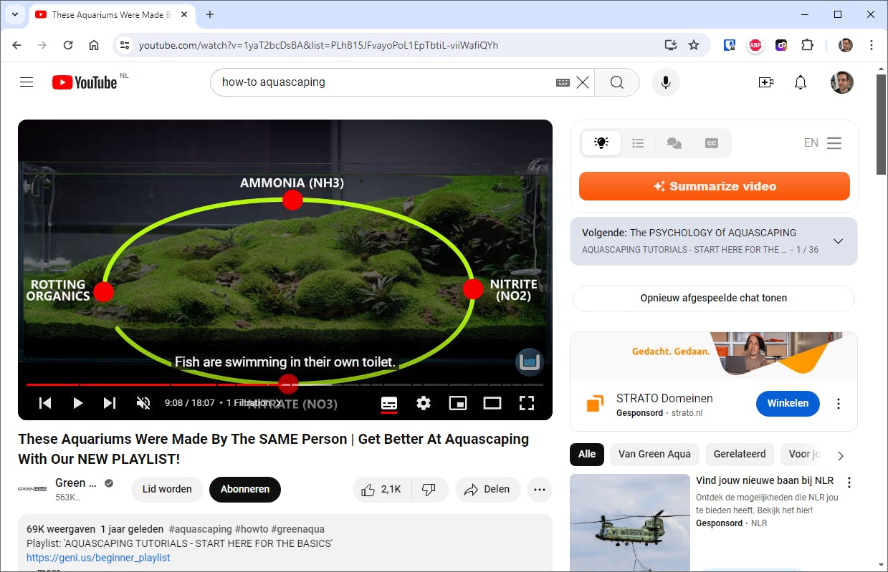Open a new browser tab
This screenshot has width=888, height=572.
pyautogui.click(x=210, y=14)
